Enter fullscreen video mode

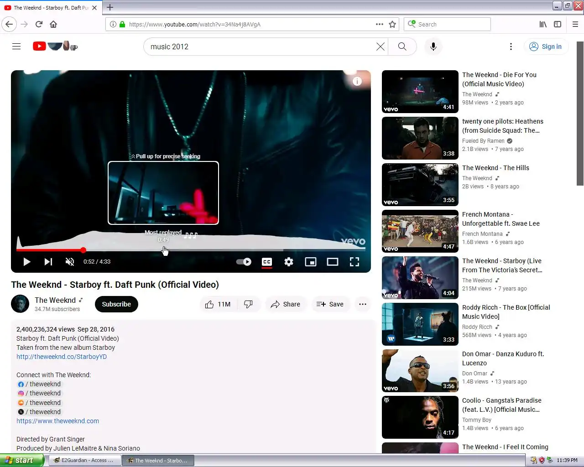pyautogui.click(x=355, y=262)
